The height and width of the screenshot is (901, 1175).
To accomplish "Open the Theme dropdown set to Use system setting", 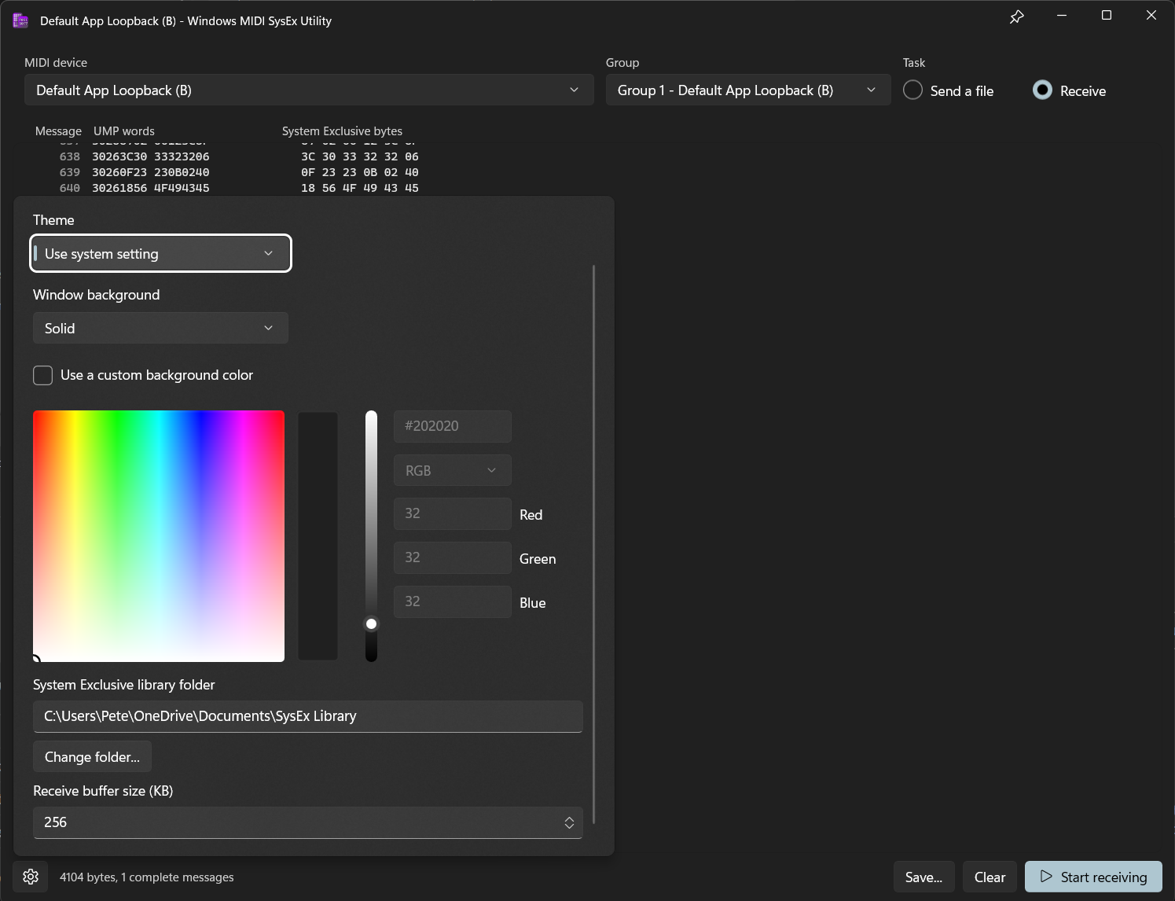I will [160, 253].
